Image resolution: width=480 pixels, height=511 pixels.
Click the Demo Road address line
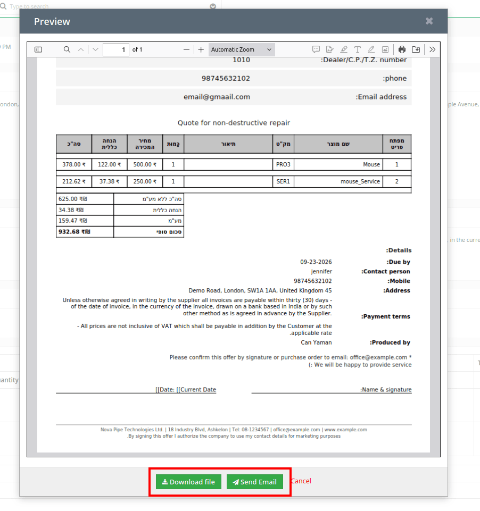[x=260, y=290]
